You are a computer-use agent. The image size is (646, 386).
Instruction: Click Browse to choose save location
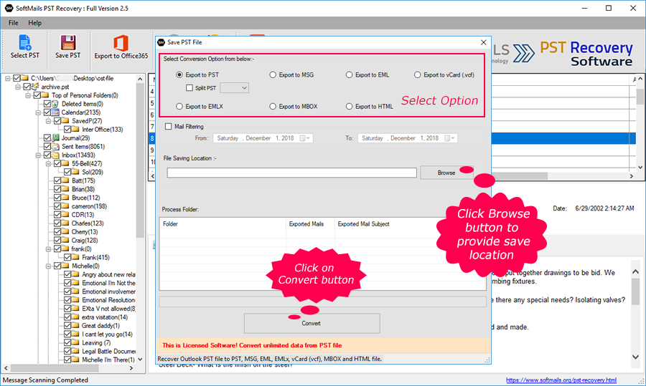446,173
